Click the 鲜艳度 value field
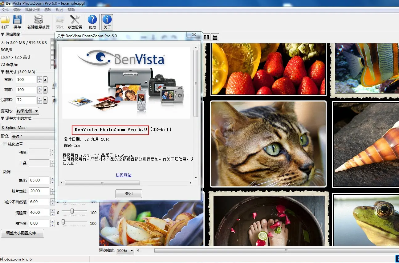 39,223
